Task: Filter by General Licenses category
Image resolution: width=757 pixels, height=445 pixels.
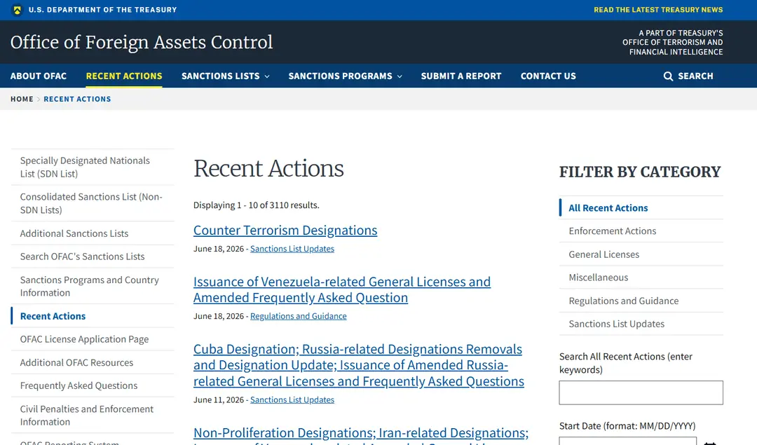Action: pyautogui.click(x=641, y=254)
